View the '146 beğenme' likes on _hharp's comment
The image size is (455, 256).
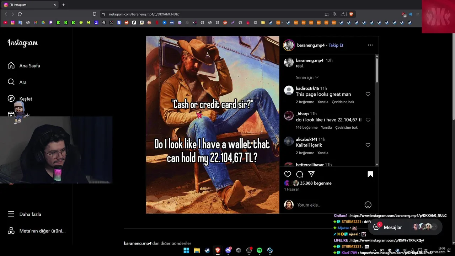(306, 128)
